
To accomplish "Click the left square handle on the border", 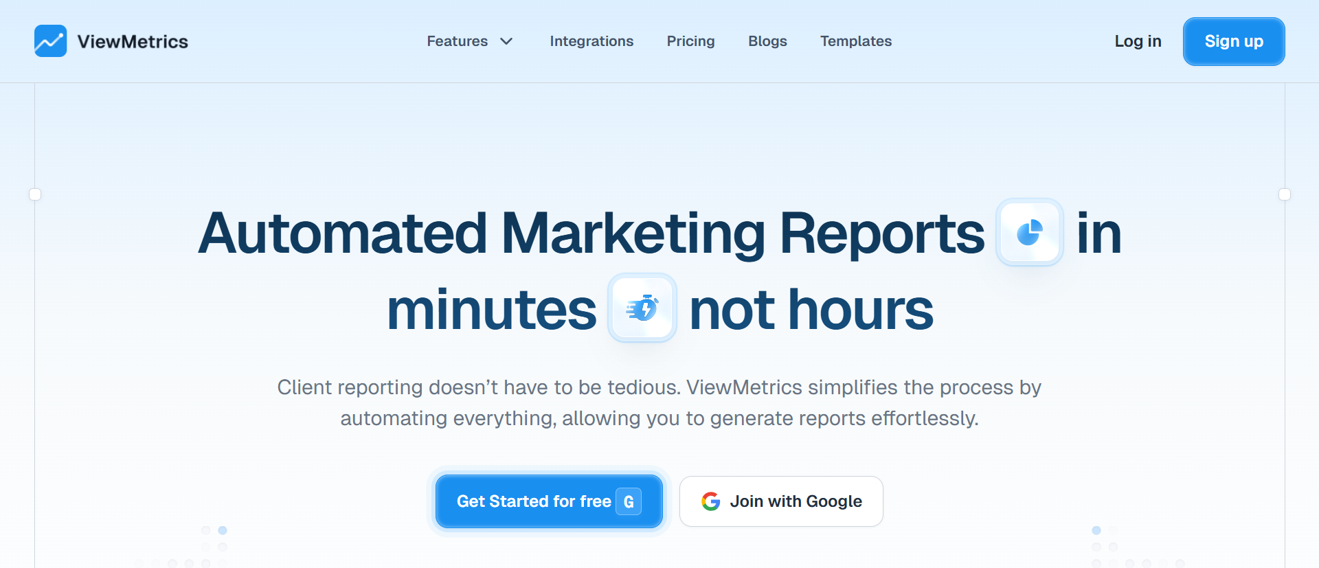I will pyautogui.click(x=35, y=194).
